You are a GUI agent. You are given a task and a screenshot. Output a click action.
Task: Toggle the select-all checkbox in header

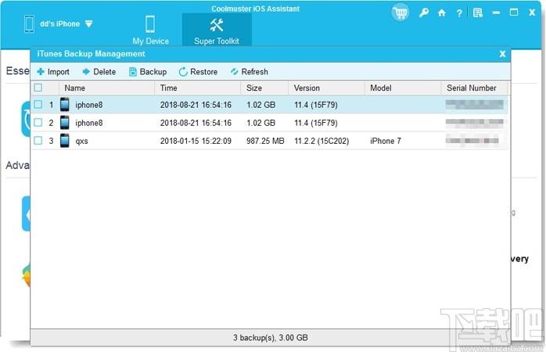[38, 88]
